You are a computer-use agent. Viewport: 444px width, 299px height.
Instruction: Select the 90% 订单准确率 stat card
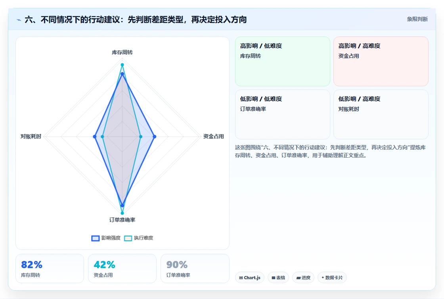tap(195, 269)
